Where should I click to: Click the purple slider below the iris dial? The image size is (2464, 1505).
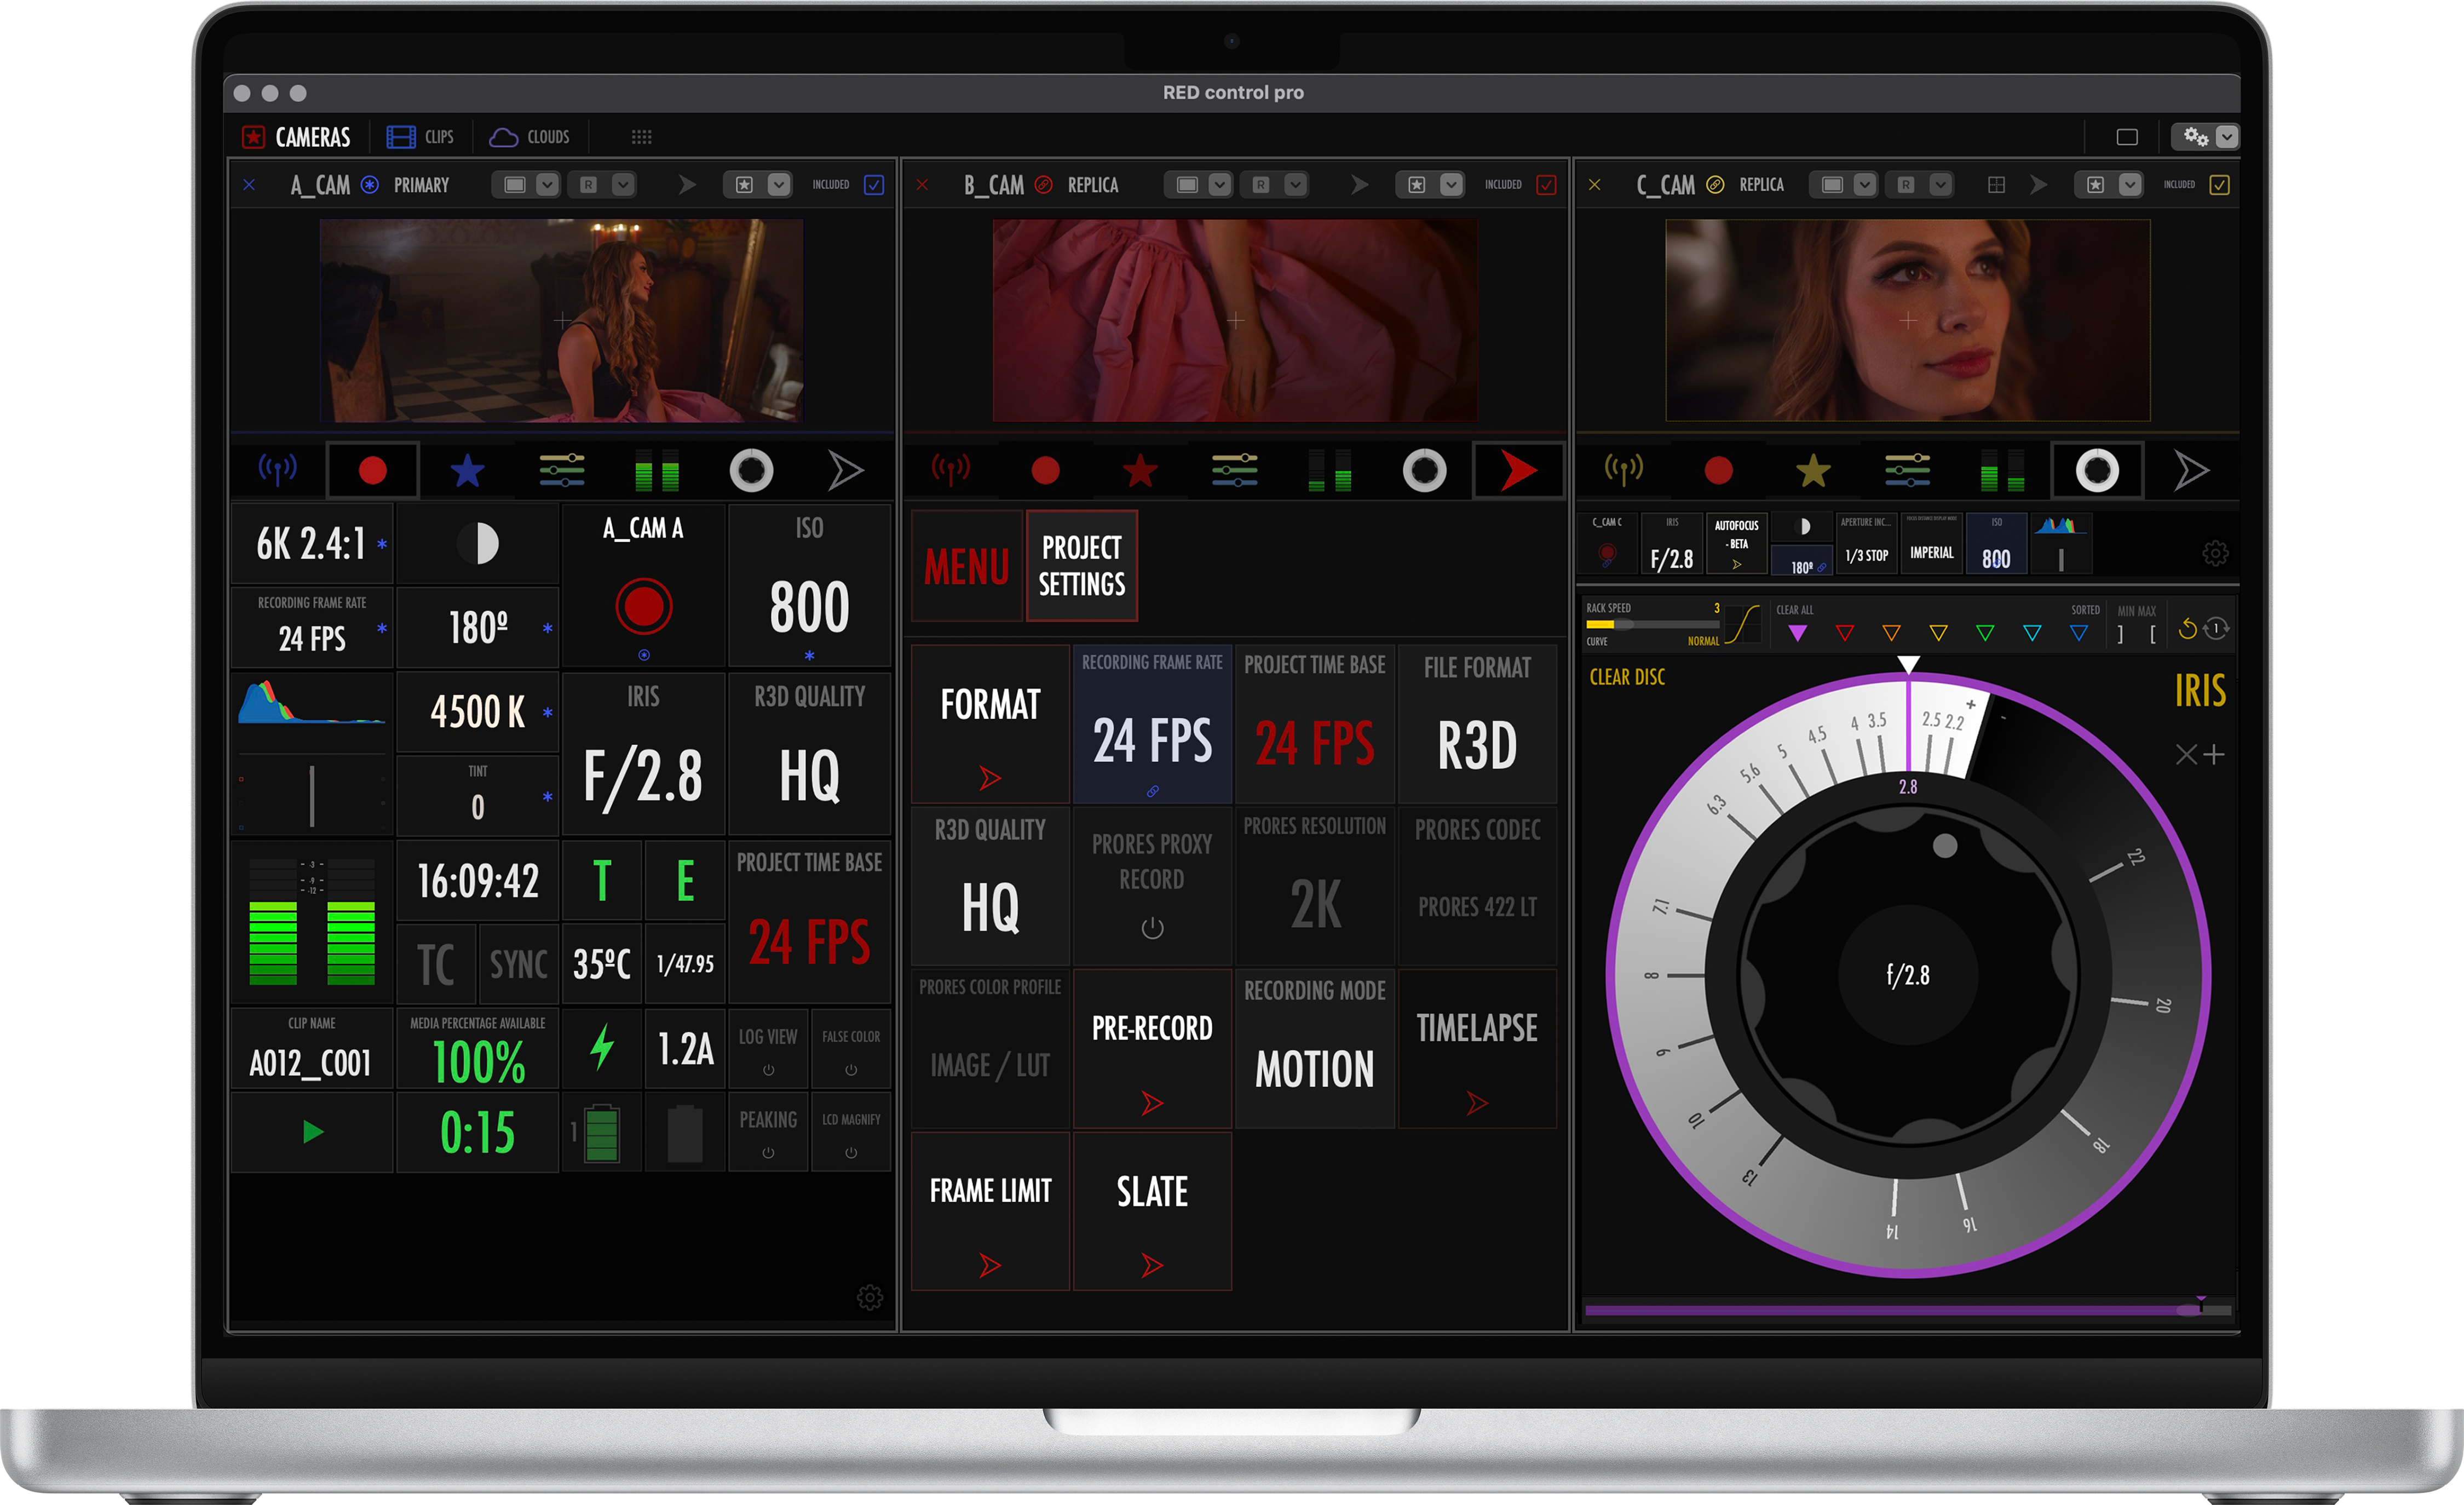tap(1900, 1309)
